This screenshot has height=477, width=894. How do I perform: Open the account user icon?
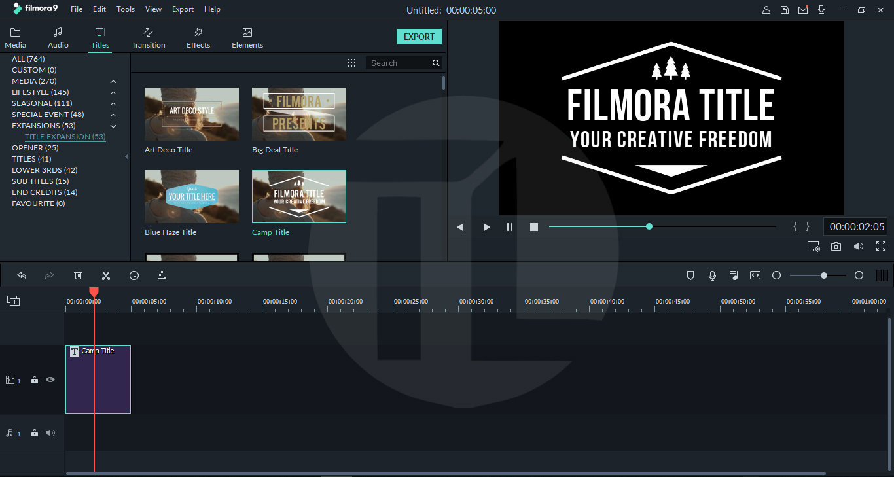click(766, 10)
